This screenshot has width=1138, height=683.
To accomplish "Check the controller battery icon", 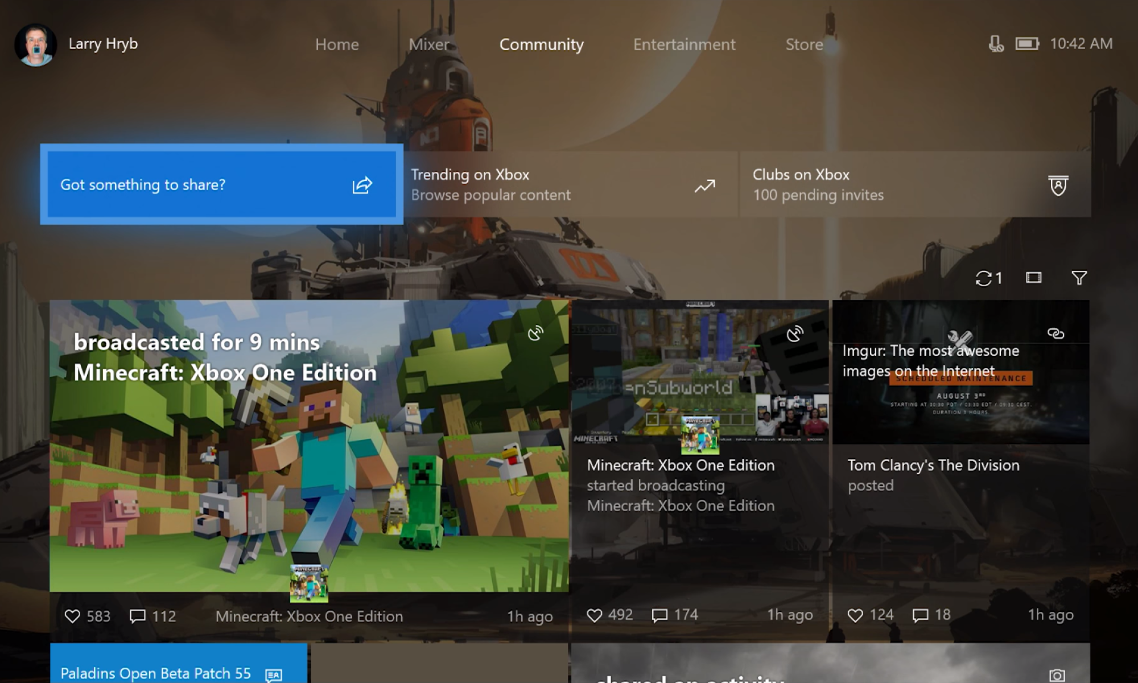I will [x=1027, y=44].
